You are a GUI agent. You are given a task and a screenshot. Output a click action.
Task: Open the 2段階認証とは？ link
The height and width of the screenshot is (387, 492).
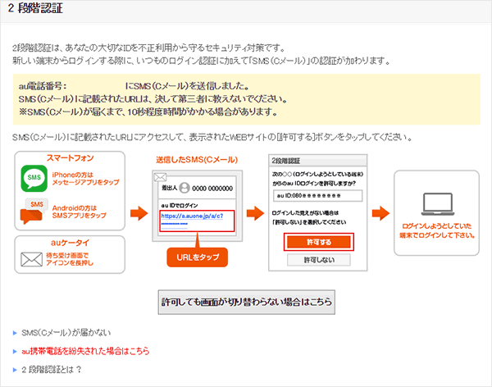[52, 370]
